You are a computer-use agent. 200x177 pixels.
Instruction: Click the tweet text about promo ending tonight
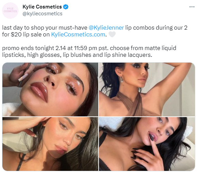(89, 51)
